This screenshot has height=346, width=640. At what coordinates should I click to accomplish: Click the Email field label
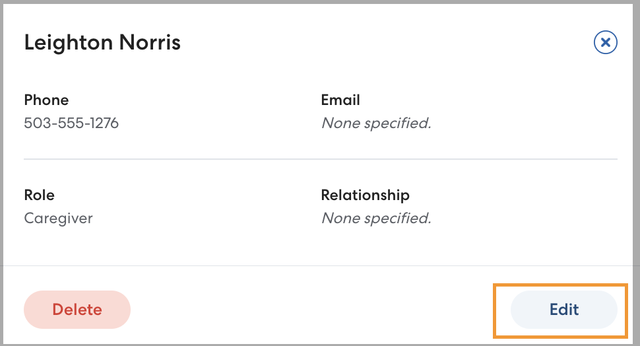(340, 100)
